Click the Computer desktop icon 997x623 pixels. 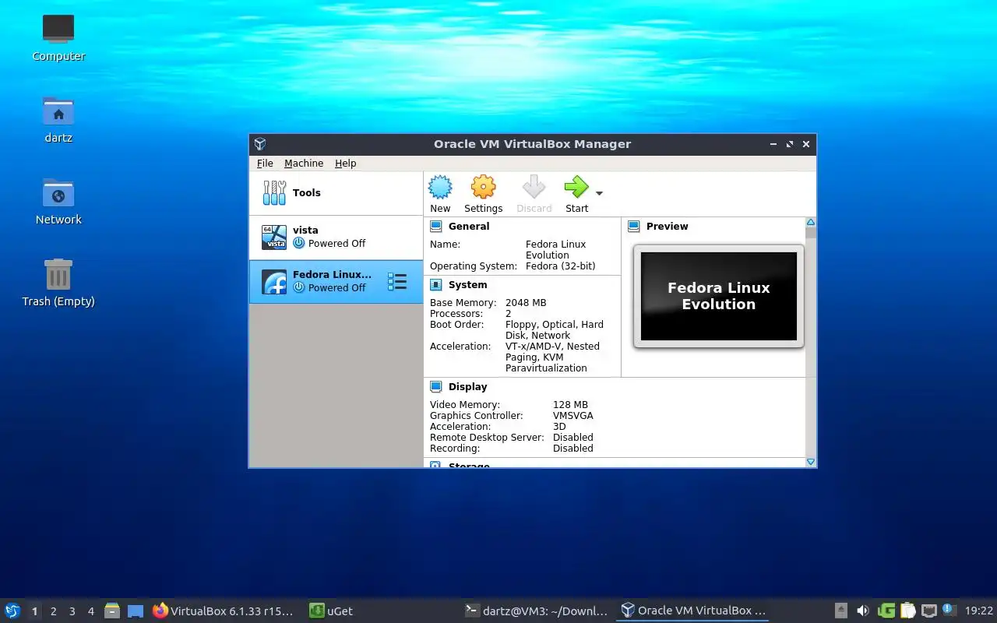coord(58,30)
